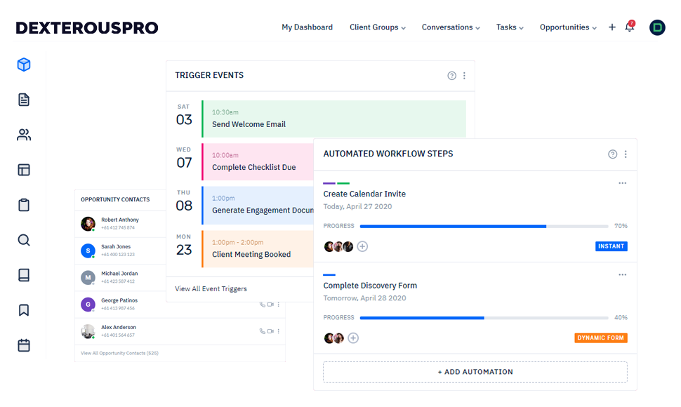This screenshot has width=681, height=407.
Task: Open the Tasks menu
Action: (x=510, y=27)
